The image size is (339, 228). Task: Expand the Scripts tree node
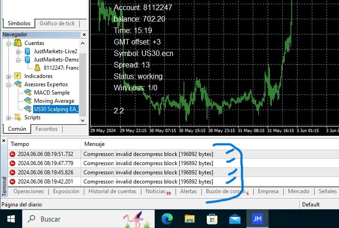pos(9,117)
